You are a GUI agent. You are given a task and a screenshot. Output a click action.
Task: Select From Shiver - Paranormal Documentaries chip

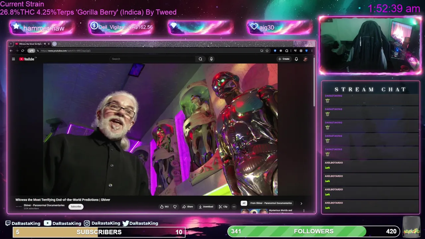click(x=271, y=203)
